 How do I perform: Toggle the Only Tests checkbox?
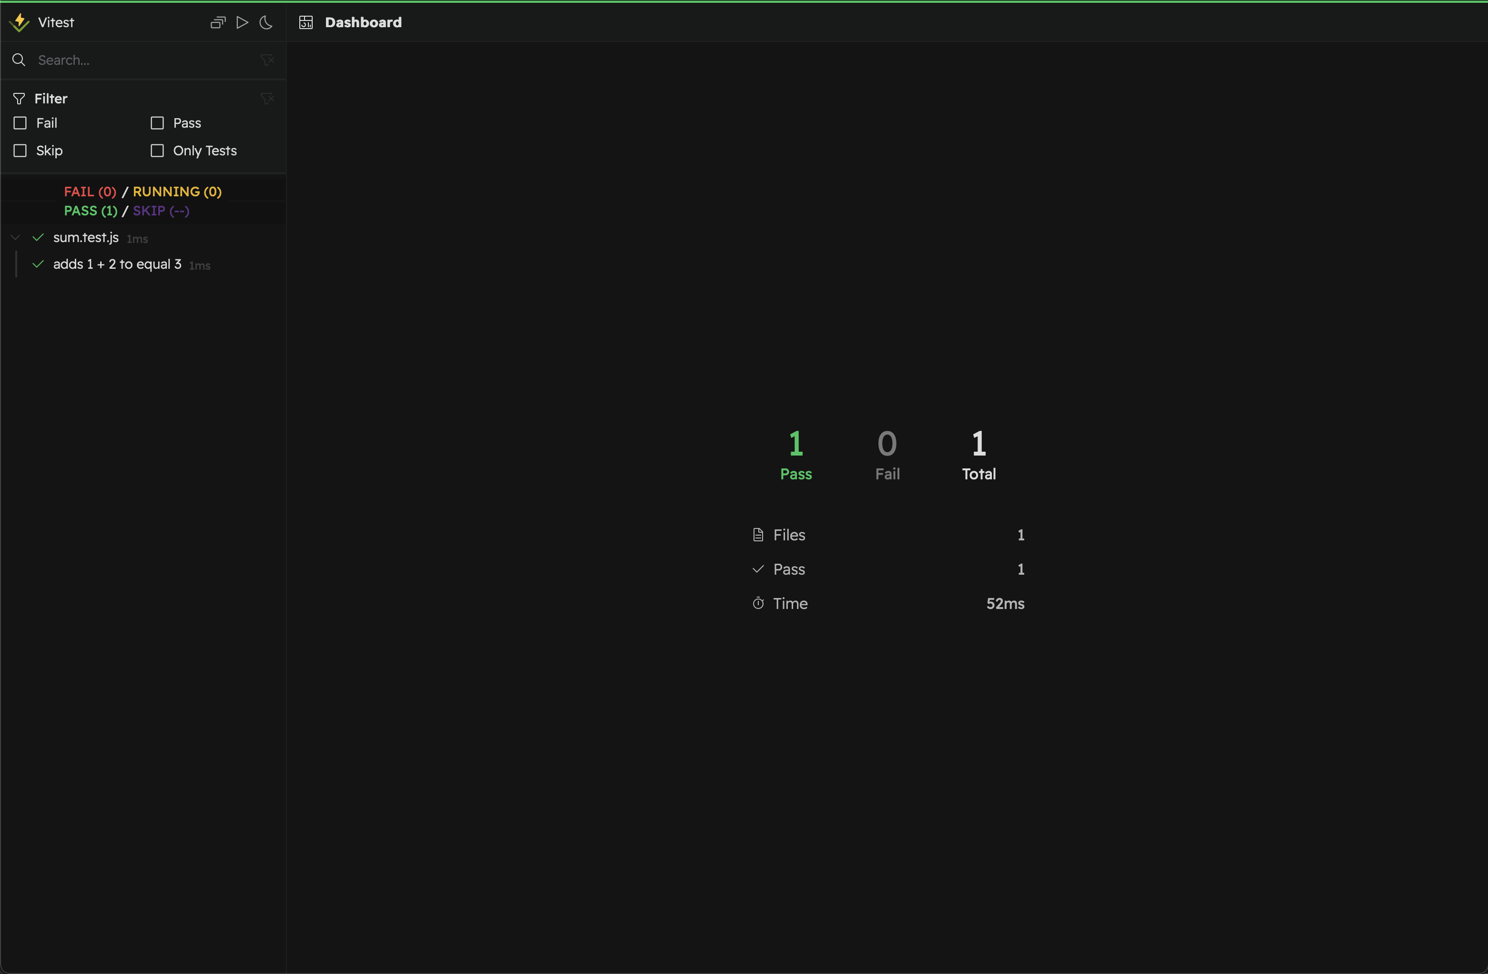[x=158, y=151]
